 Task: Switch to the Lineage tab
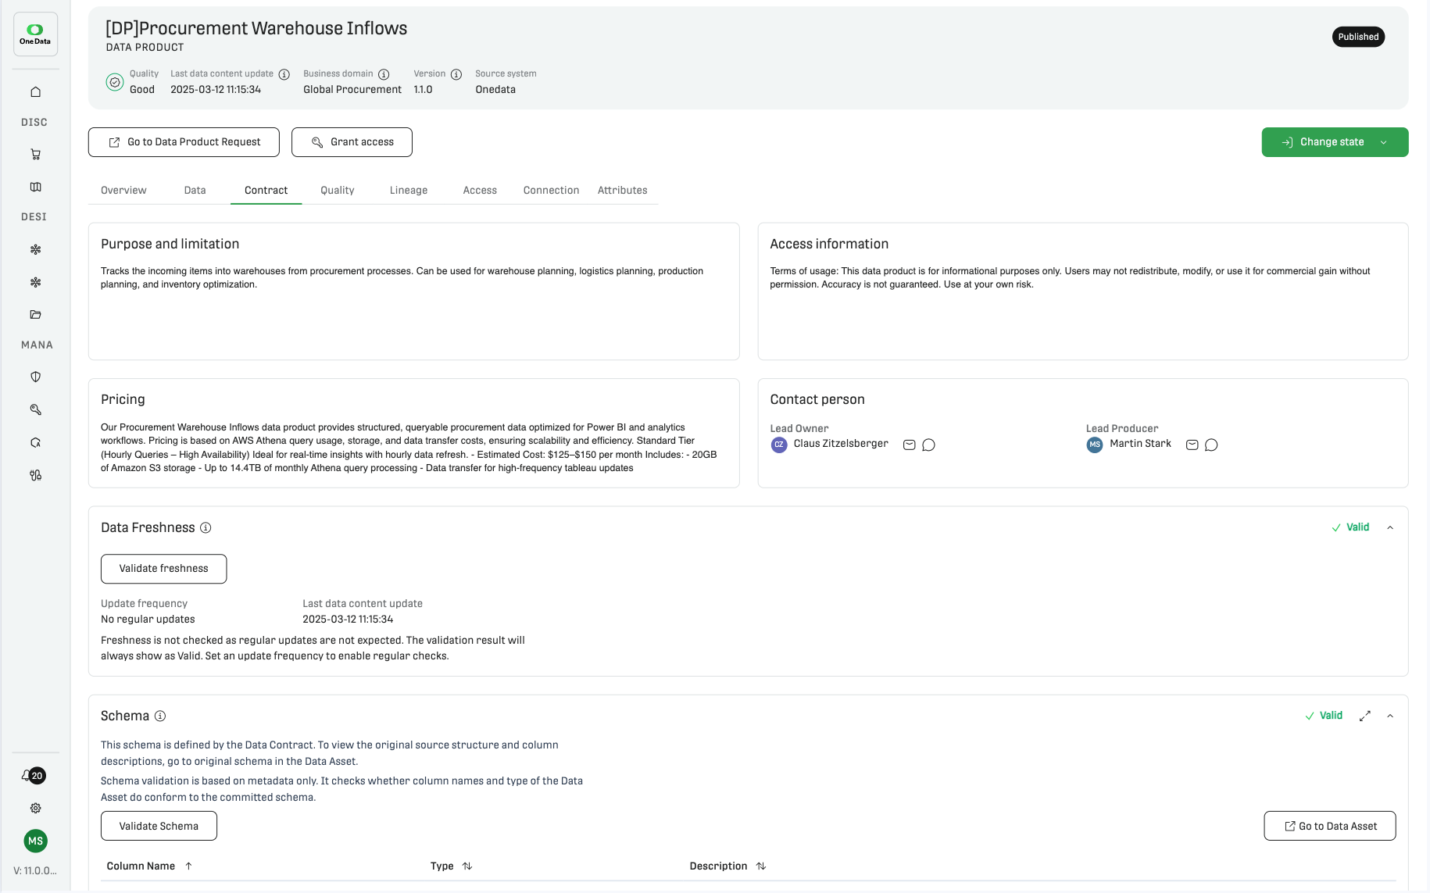pos(409,190)
